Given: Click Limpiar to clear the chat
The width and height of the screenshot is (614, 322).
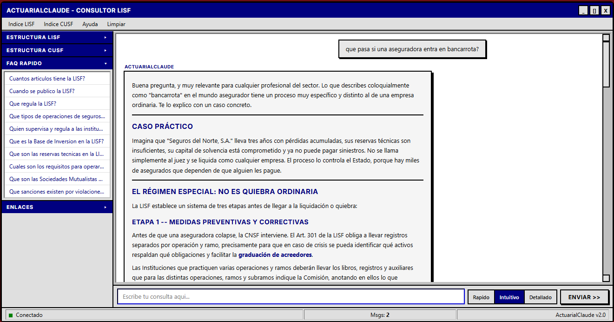Looking at the screenshot, I should 116,24.
